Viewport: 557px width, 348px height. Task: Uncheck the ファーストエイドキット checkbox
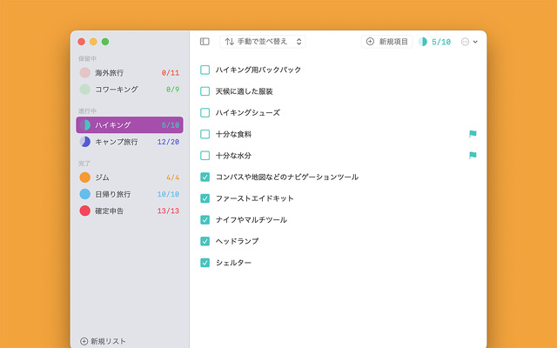(205, 198)
